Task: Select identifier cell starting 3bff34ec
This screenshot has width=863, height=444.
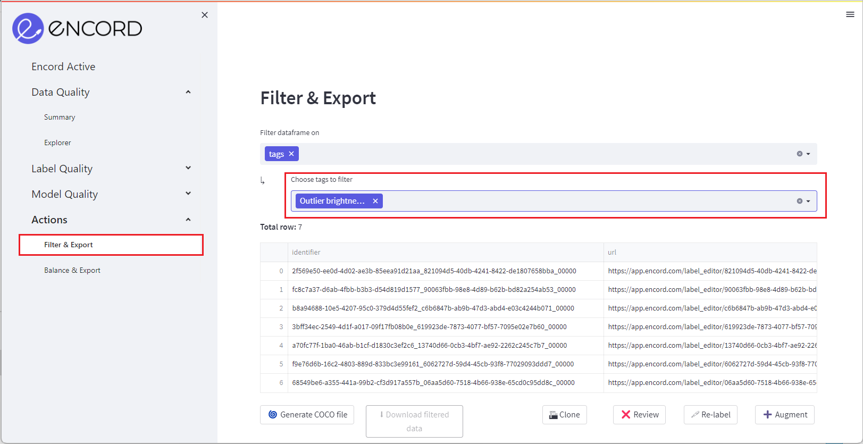Action: point(446,327)
